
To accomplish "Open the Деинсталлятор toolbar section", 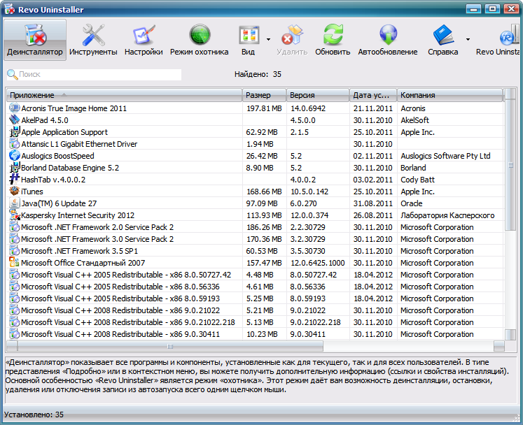I will click(35, 40).
